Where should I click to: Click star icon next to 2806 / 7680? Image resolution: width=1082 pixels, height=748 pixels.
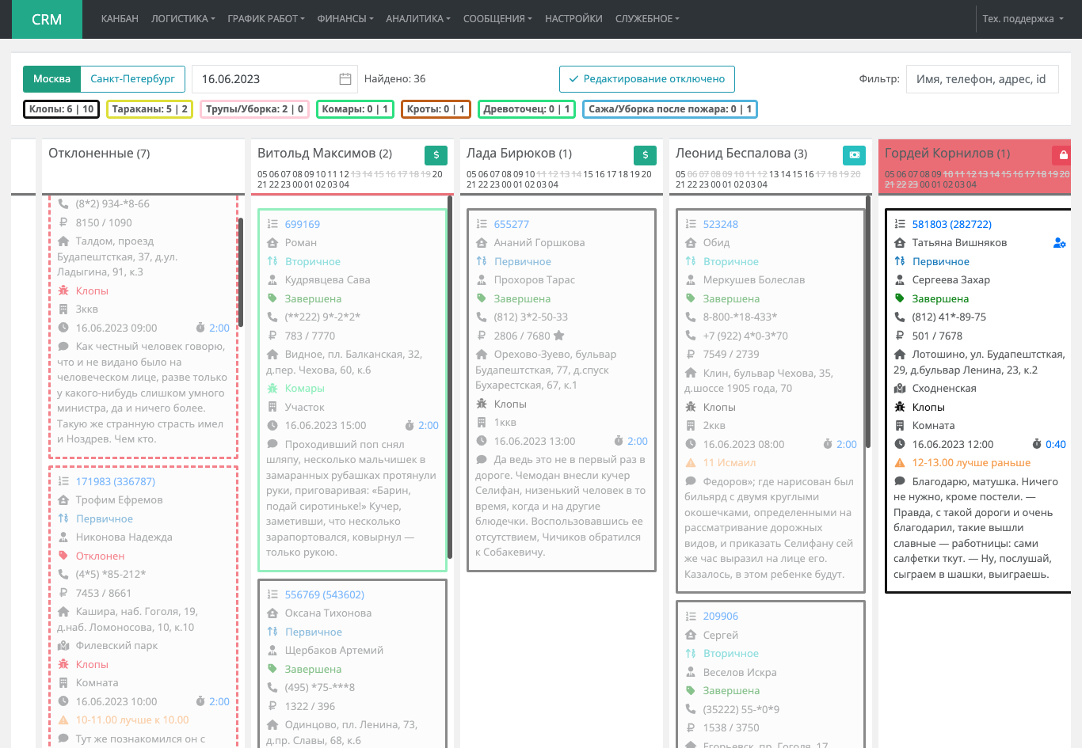559,336
